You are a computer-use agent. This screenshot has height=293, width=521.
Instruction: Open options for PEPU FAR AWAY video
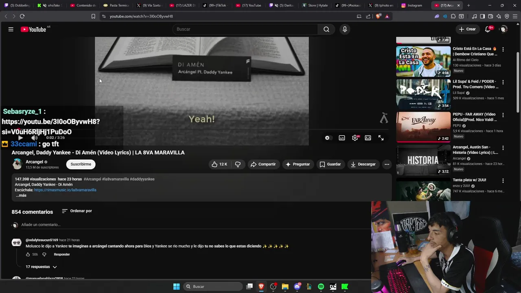(503, 115)
